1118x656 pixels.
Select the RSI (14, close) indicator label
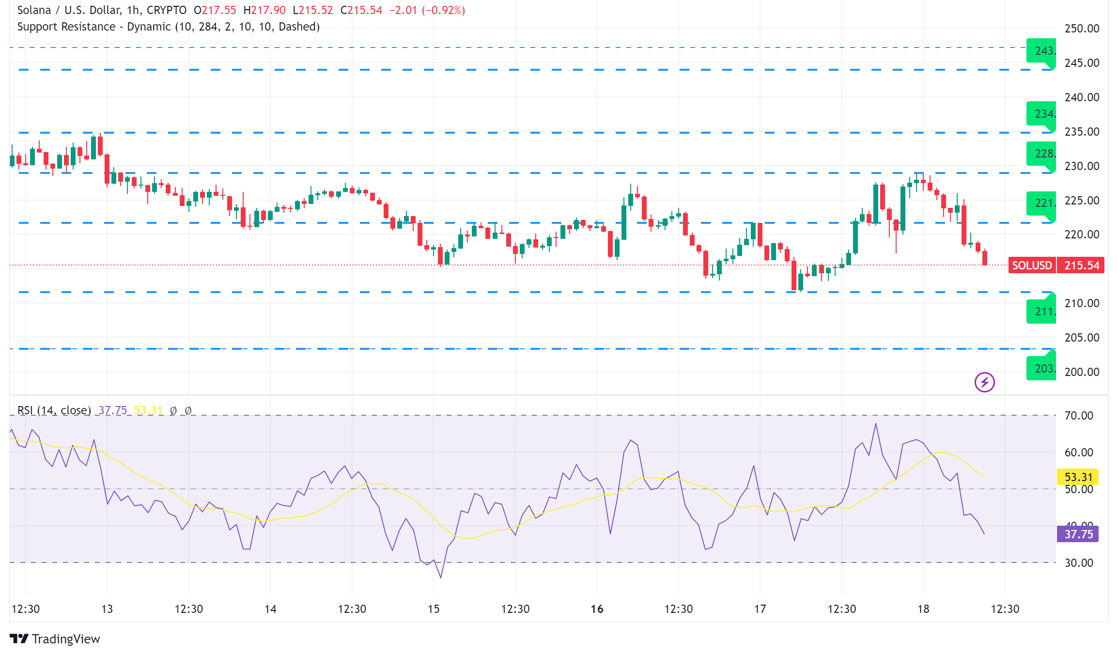pyautogui.click(x=54, y=410)
